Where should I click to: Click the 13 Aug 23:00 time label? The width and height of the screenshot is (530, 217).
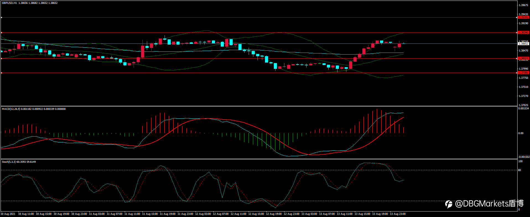(x=398, y=214)
